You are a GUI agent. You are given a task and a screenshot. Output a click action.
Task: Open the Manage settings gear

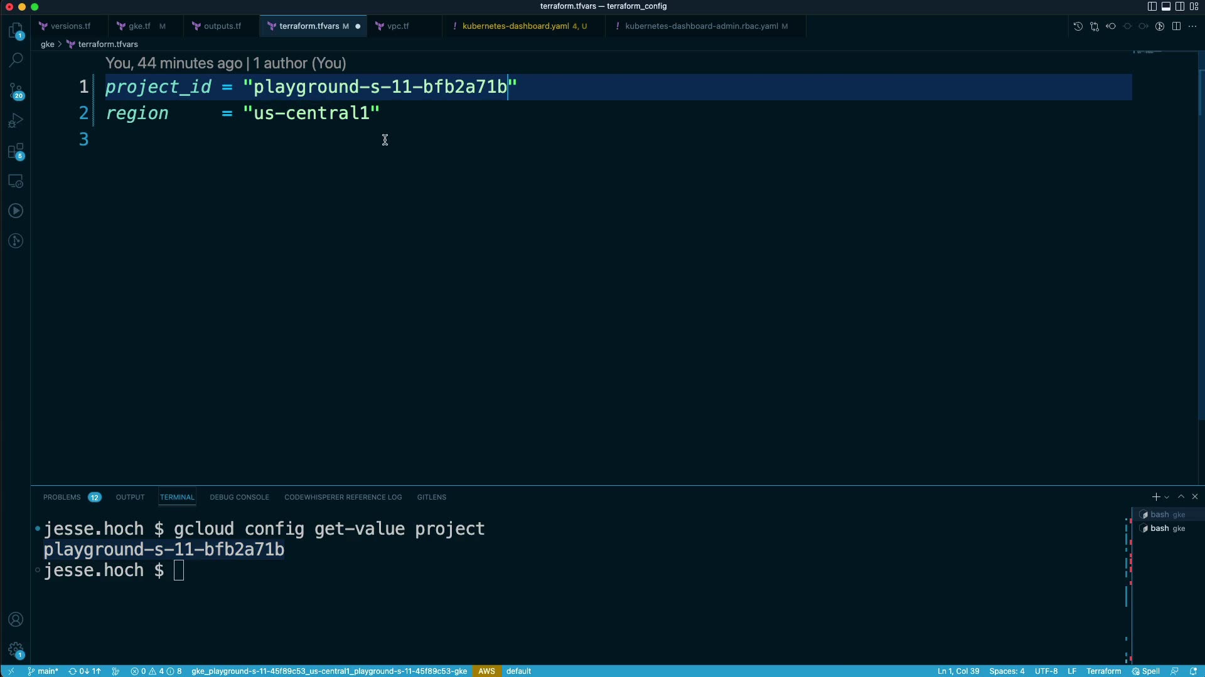[x=16, y=650]
